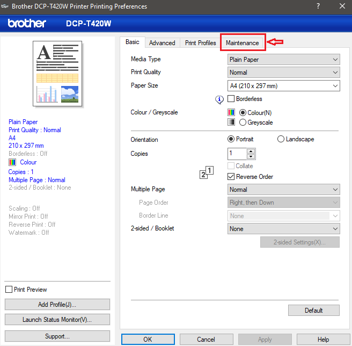Click the grey gradient Greyscale icon
Image resolution: width=352 pixels, height=346 pixels.
coord(231,122)
